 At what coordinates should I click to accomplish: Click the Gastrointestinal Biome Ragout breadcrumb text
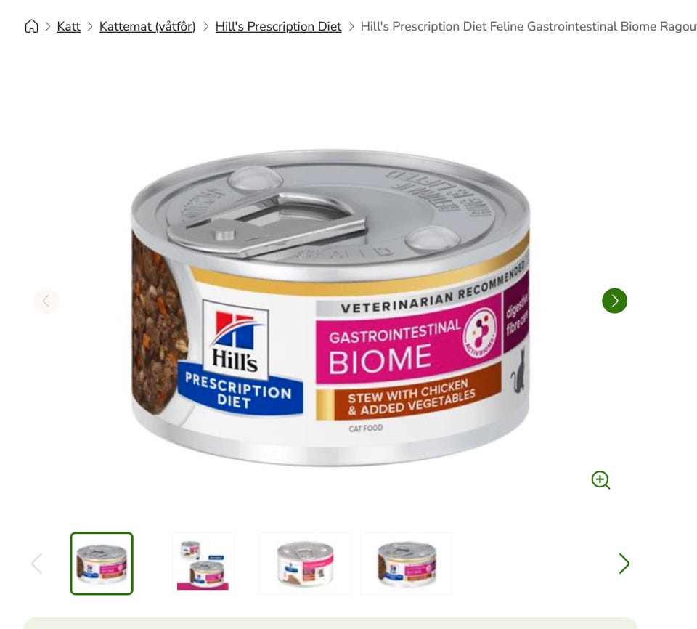[528, 26]
